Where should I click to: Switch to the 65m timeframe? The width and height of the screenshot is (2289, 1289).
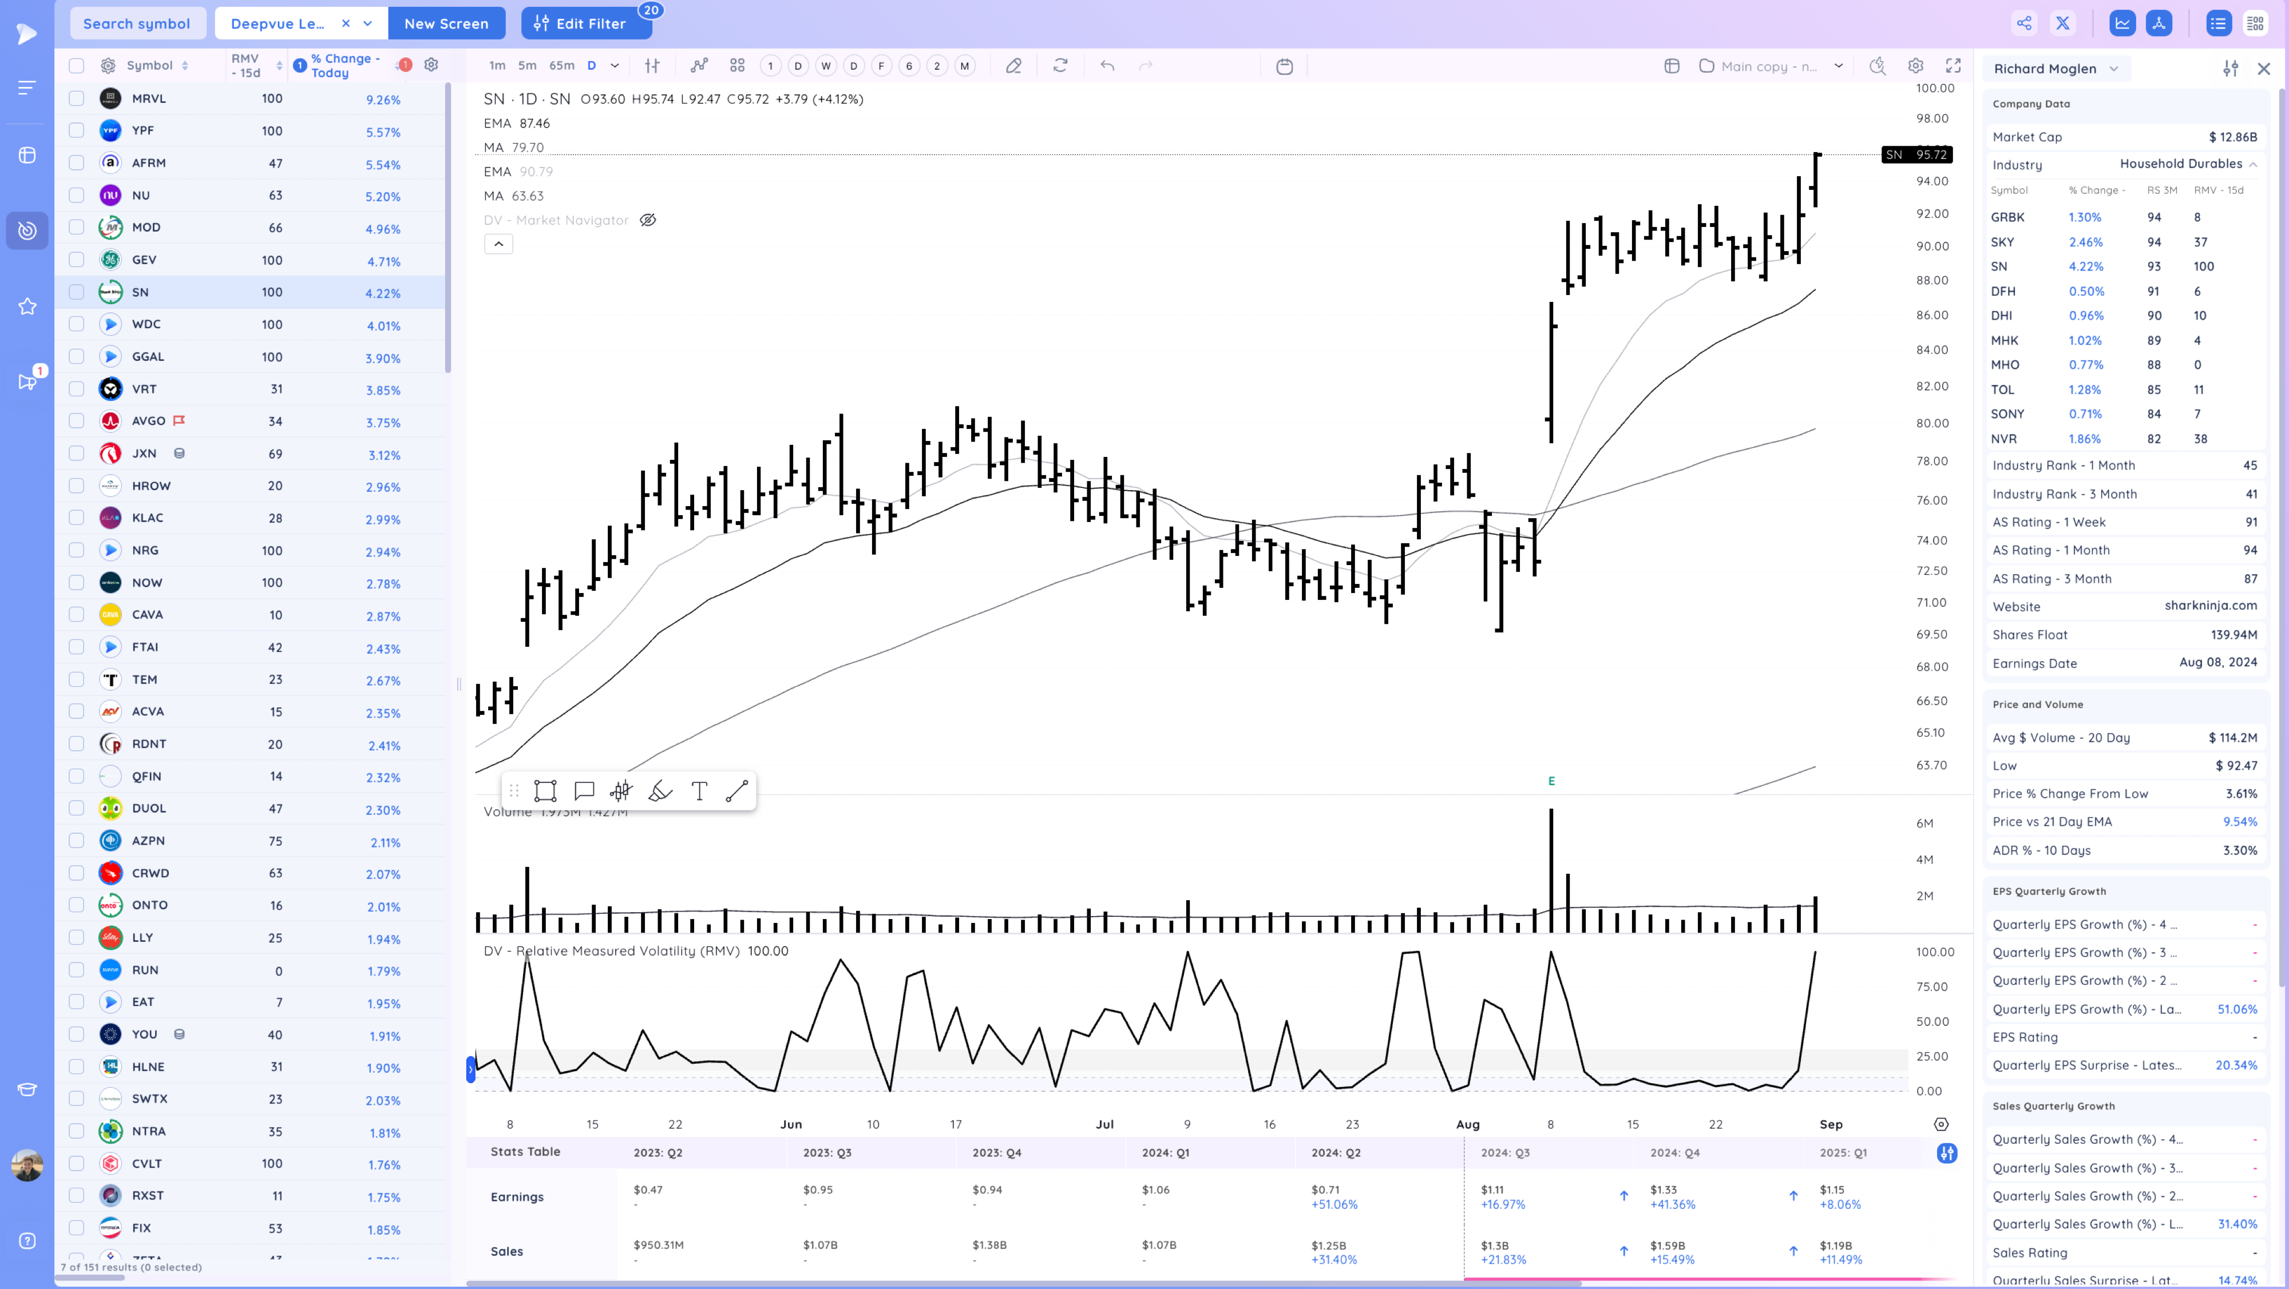[x=561, y=66]
